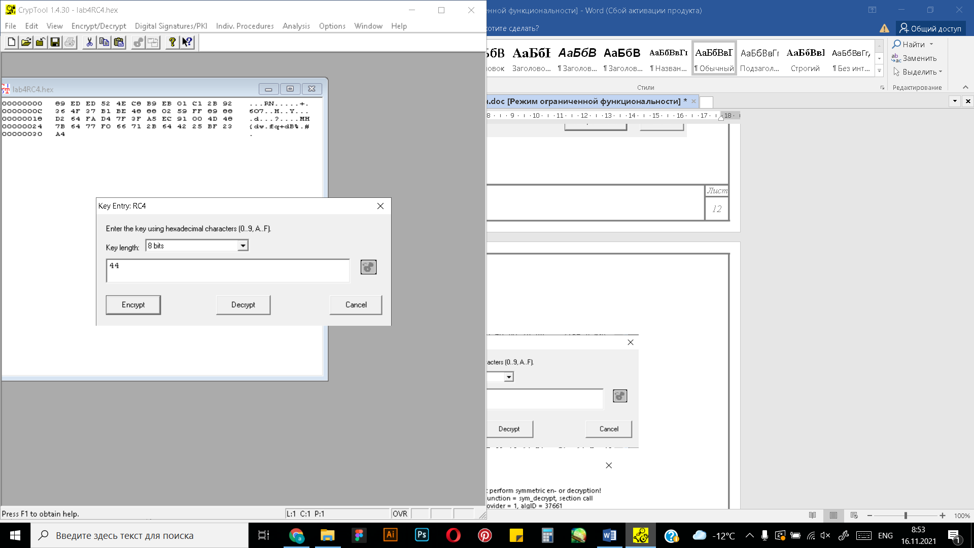The image size is (974, 548).
Task: Click zoom slider handle in Word
Action: [x=906, y=516]
